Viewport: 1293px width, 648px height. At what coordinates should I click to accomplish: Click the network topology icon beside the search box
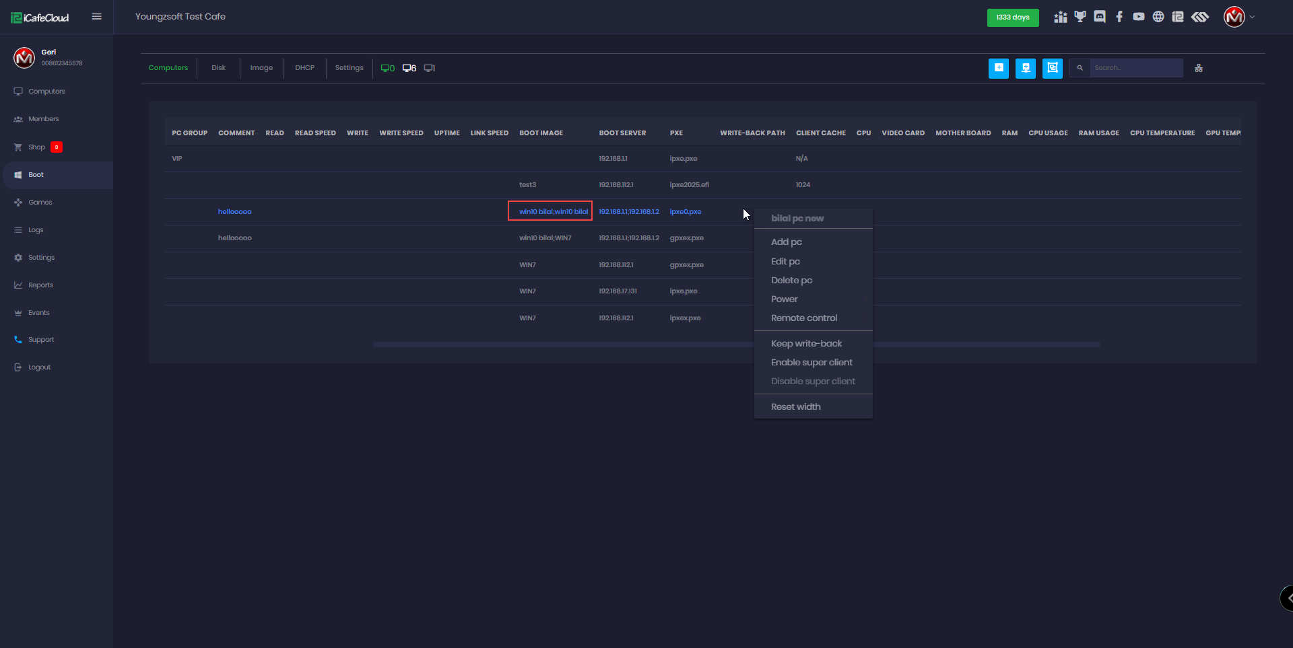coord(1198,68)
